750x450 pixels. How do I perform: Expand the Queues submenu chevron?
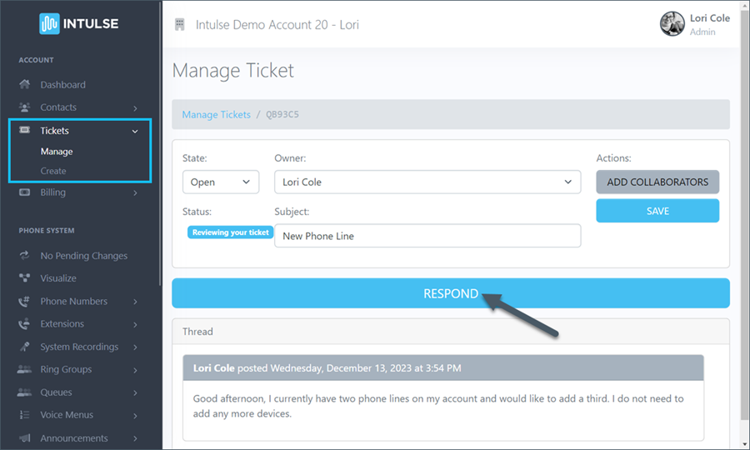(x=135, y=392)
